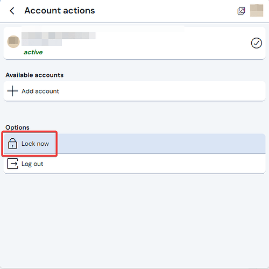Click the Add account text

(x=40, y=91)
